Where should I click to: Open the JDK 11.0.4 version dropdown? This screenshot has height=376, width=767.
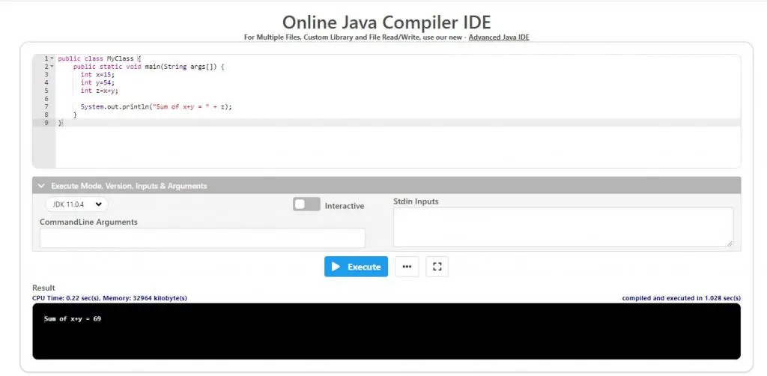click(x=77, y=204)
